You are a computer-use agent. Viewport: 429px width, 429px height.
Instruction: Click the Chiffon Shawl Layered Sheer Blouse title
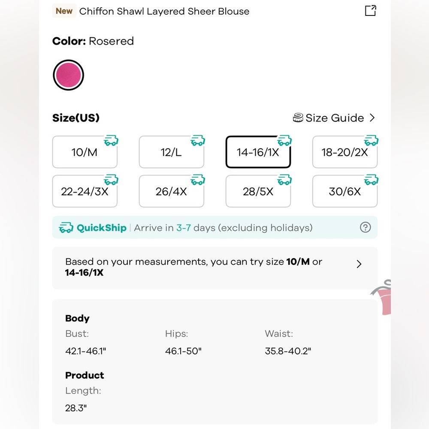164,11
